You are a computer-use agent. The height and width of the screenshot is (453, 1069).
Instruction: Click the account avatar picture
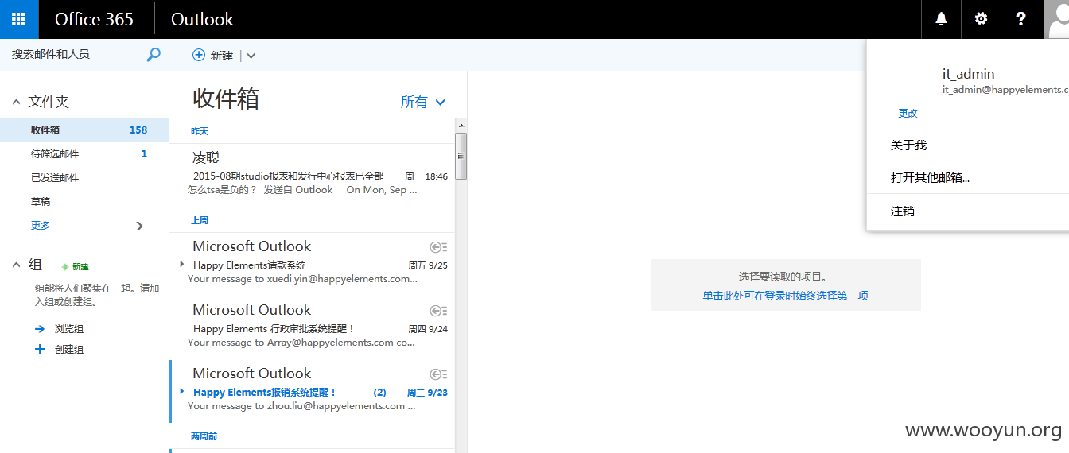[1056, 19]
